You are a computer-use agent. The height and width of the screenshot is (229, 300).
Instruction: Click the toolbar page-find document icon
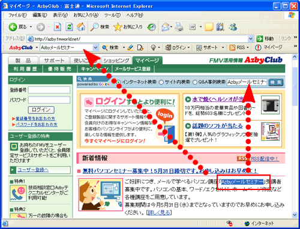[x=140, y=47]
